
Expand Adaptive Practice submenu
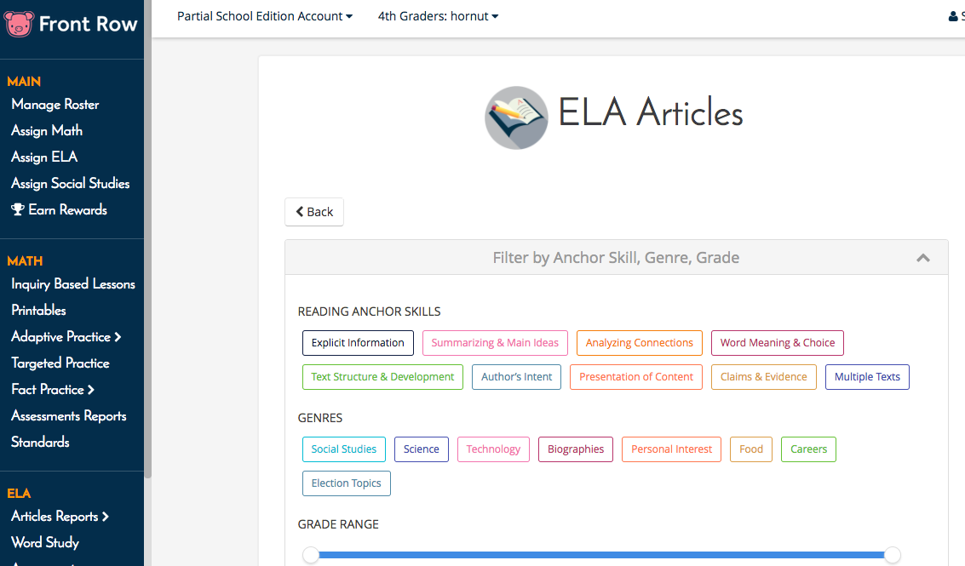point(66,336)
